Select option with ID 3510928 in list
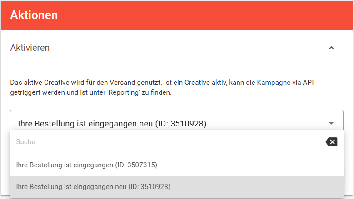Screen dimensions: 354x199 [177, 187]
